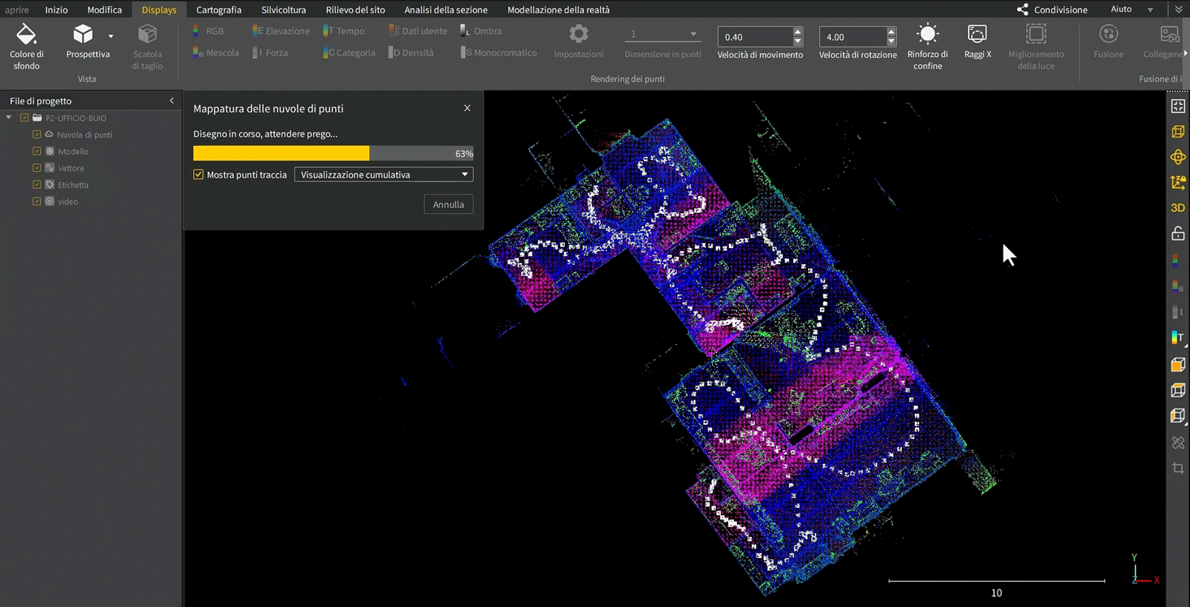Open the Aiuto menu
This screenshot has width=1190, height=607.
click(1121, 10)
